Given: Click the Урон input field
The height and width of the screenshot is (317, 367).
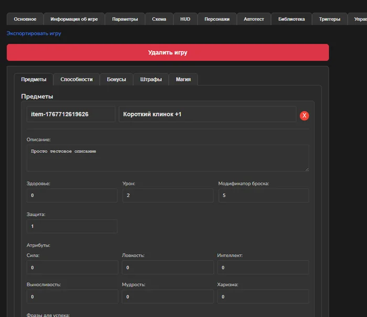Looking at the screenshot, I should point(168,195).
